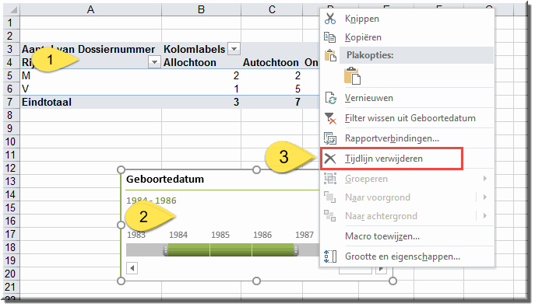Select Macro toewijzen menu entry

pyautogui.click(x=382, y=236)
